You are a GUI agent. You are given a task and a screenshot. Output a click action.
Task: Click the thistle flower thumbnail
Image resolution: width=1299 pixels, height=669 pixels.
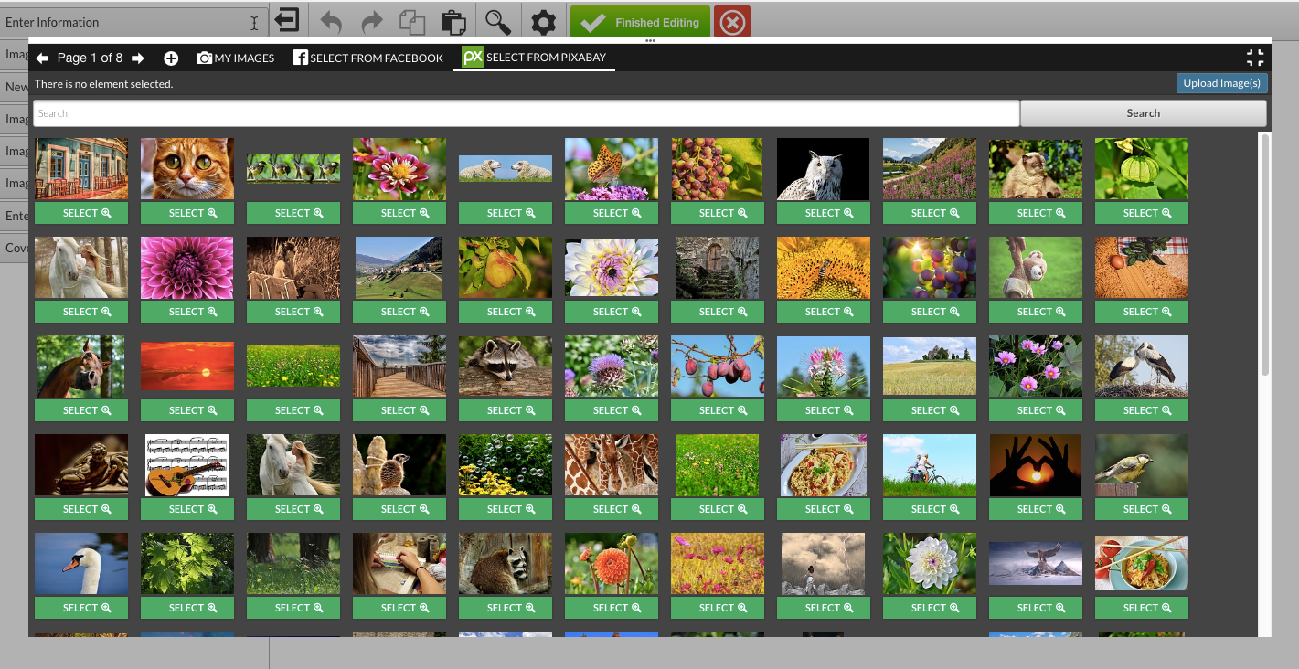612,366
